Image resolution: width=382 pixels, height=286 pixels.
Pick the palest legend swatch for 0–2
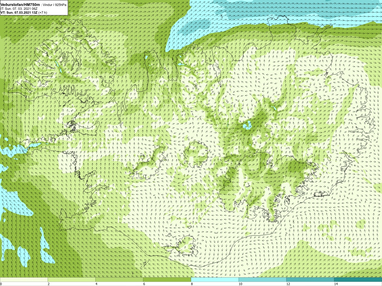[x=24, y=280]
